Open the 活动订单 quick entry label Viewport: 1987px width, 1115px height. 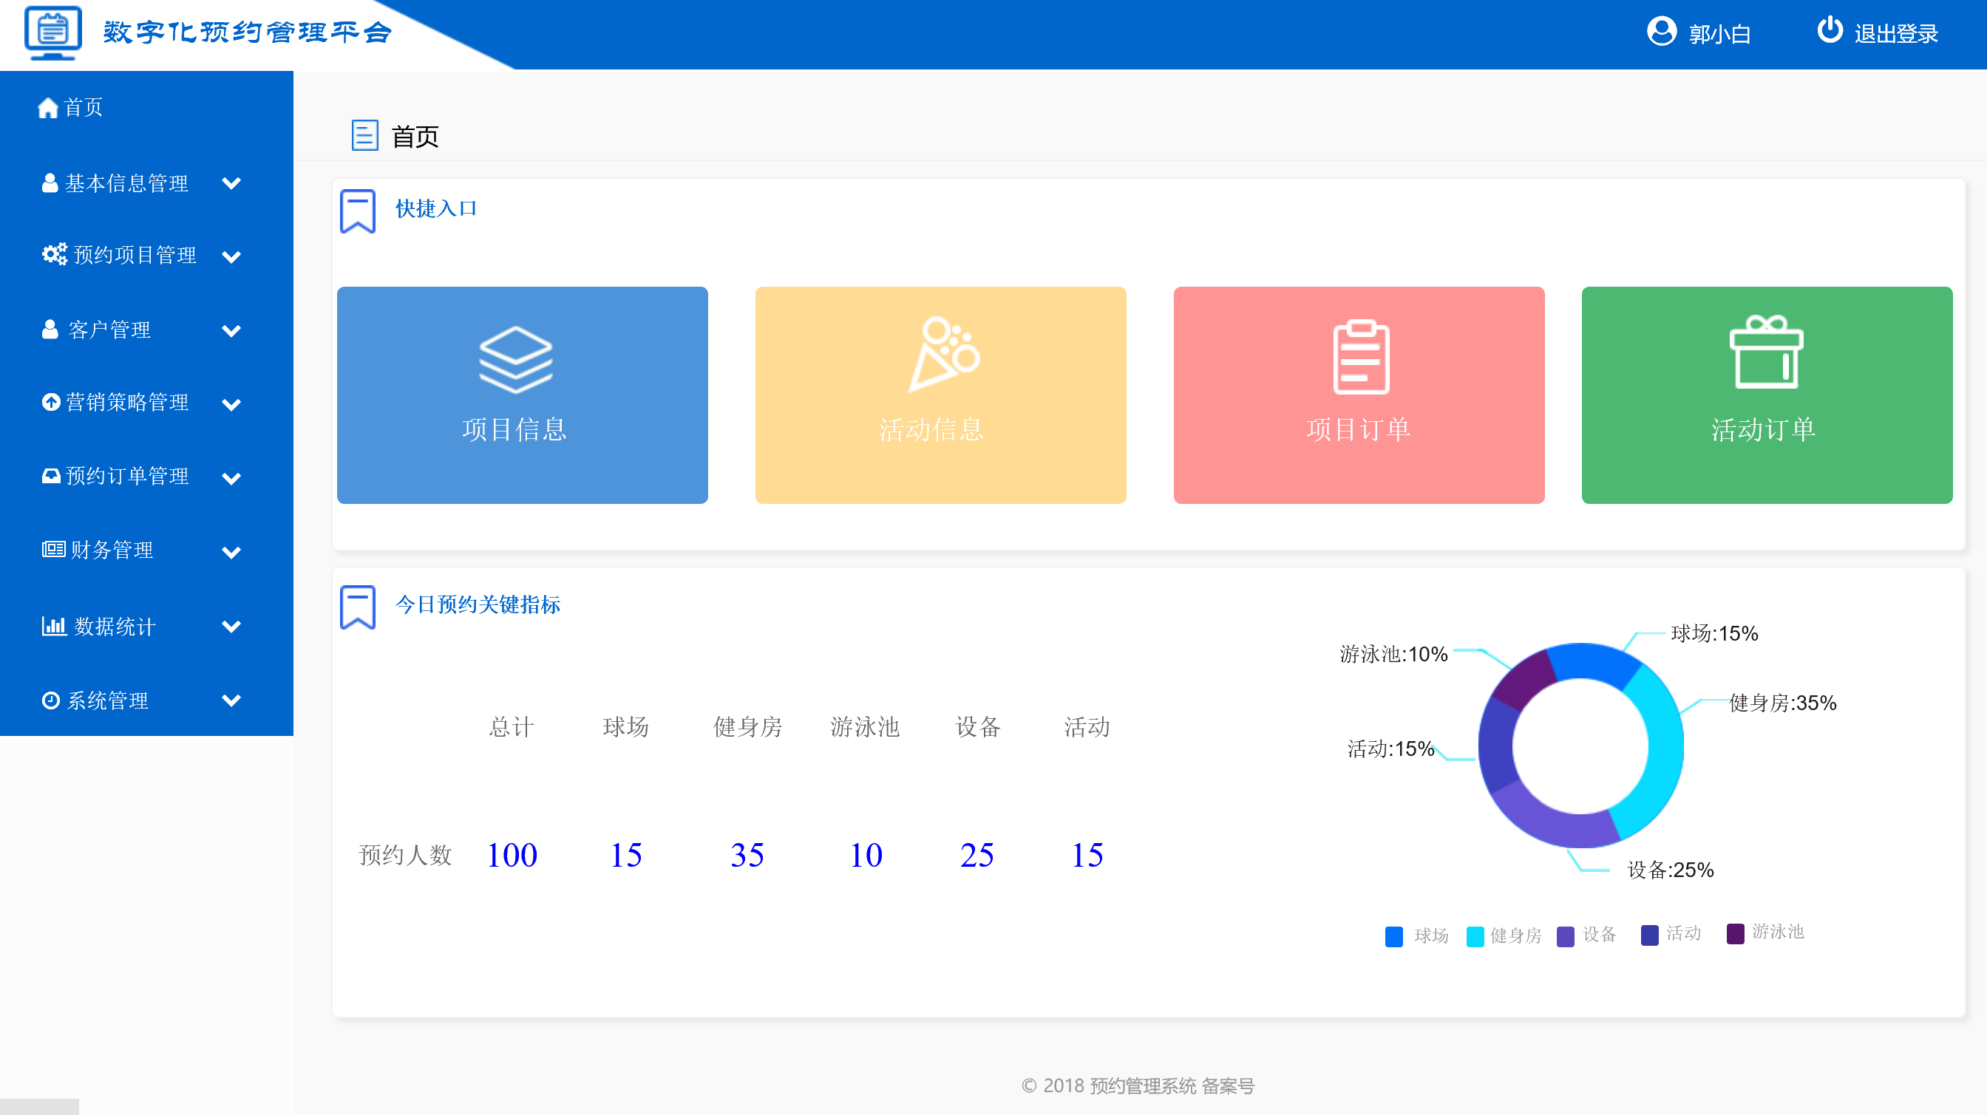[1763, 429]
